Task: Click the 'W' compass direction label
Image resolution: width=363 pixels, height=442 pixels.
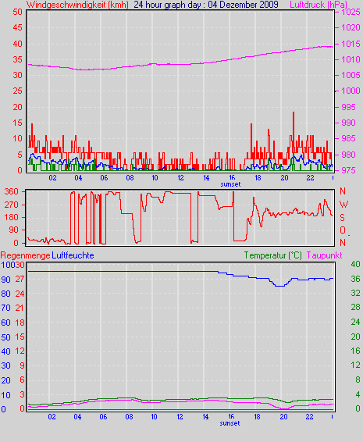Action: click(343, 205)
